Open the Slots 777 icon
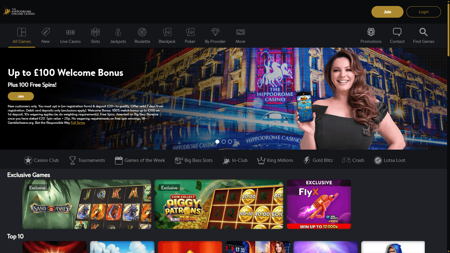The image size is (450, 253). (x=95, y=32)
